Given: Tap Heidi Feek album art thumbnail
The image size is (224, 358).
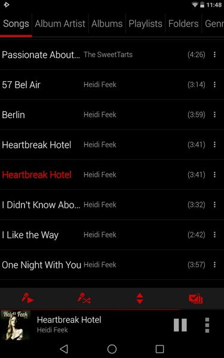Looking at the screenshot, I should tap(16, 325).
